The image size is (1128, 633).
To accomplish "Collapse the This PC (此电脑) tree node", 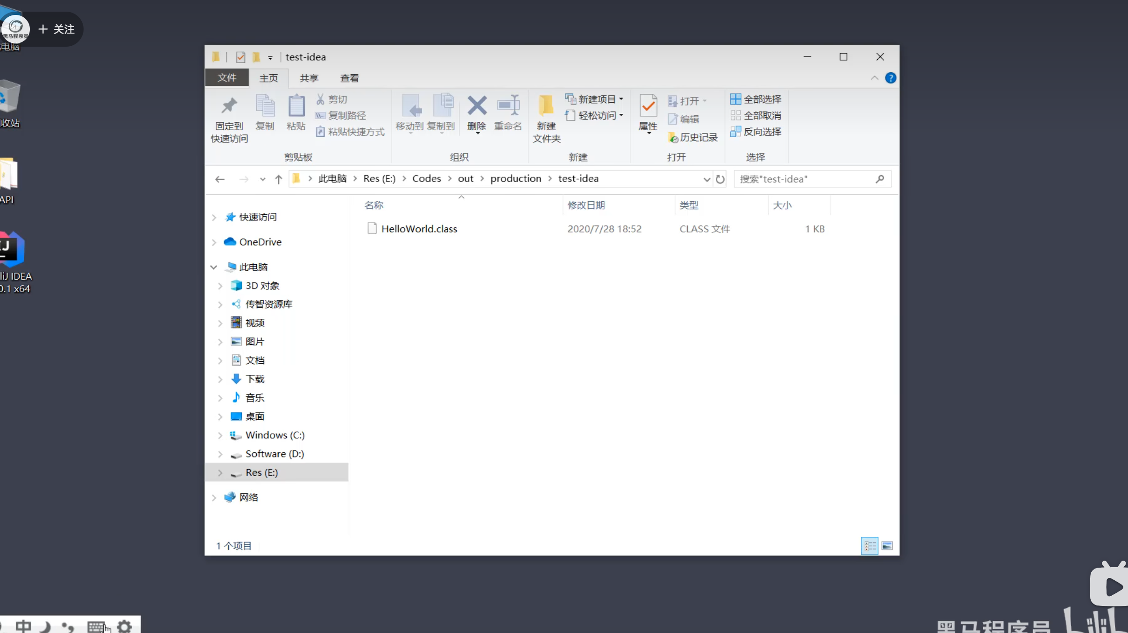I will tap(214, 267).
